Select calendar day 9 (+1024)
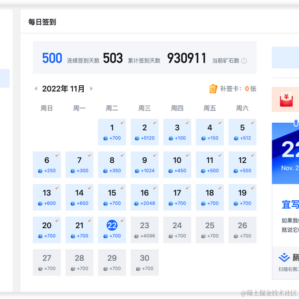299x299 pixels. click(144, 164)
